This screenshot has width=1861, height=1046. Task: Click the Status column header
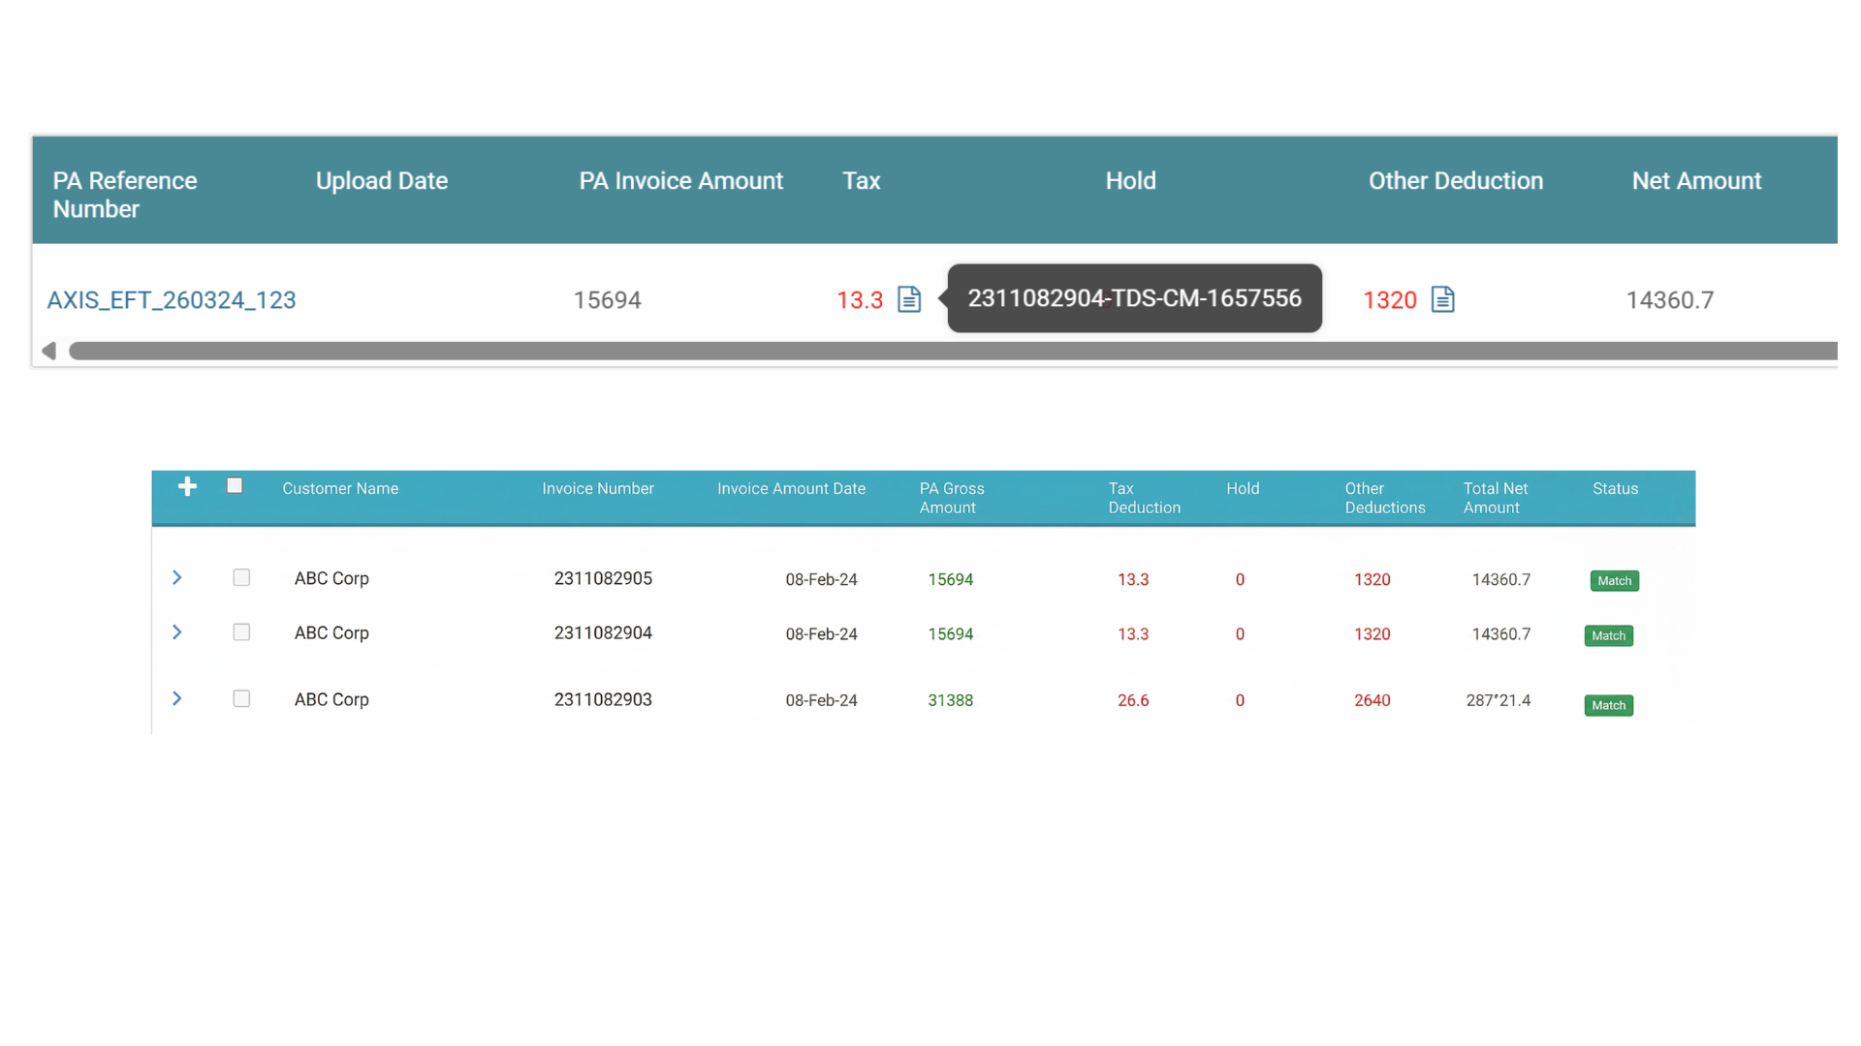pyautogui.click(x=1615, y=488)
